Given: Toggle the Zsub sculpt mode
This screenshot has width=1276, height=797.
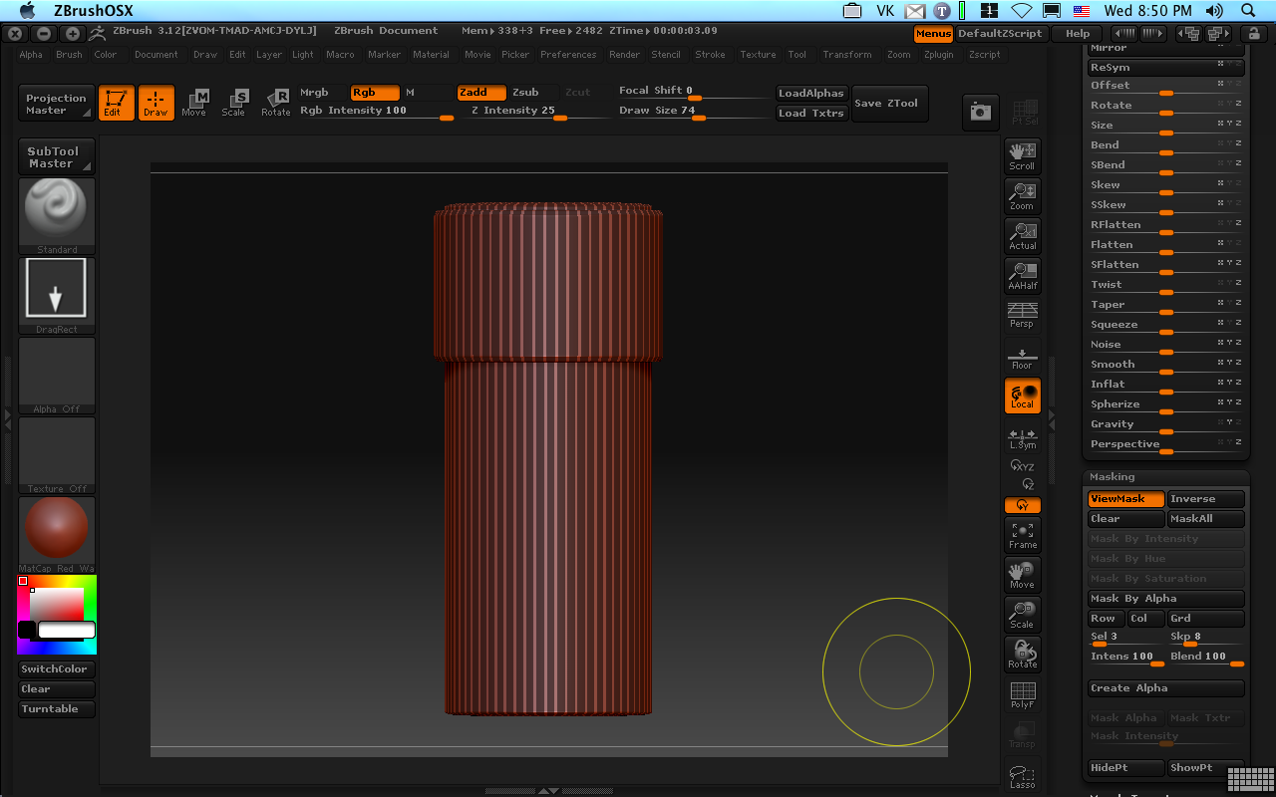Looking at the screenshot, I should [x=525, y=93].
